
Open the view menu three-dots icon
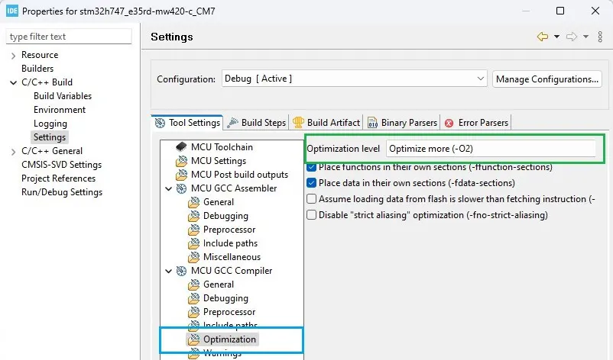(599, 37)
